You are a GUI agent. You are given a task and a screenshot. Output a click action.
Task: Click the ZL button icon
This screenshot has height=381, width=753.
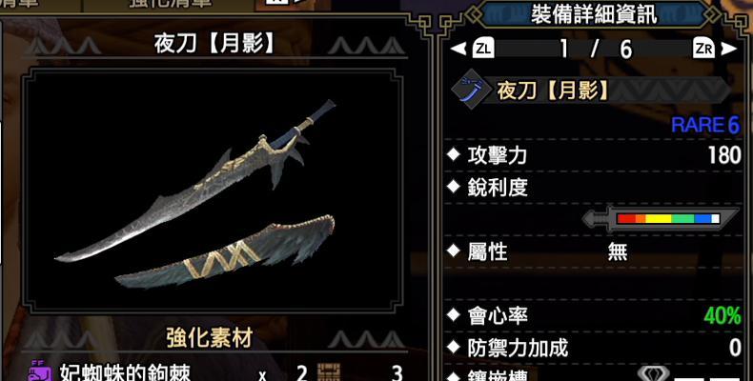pyautogui.click(x=483, y=49)
